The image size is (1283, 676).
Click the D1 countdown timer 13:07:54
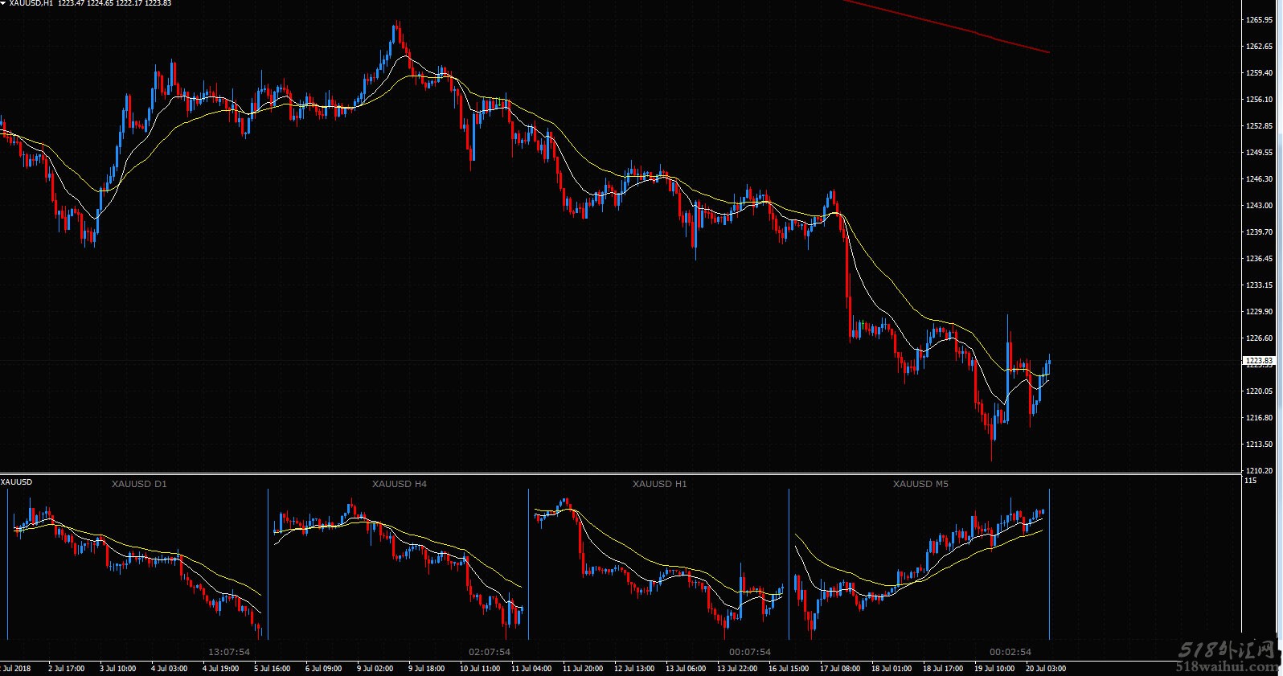[229, 652]
